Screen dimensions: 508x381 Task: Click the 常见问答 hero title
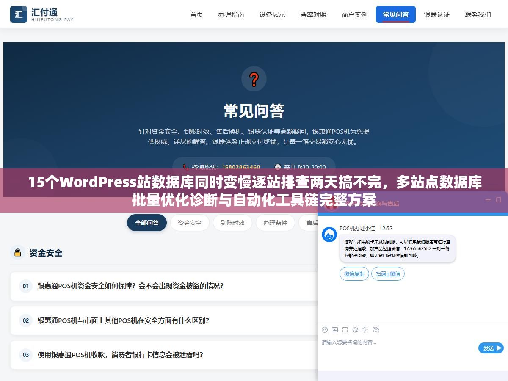pyautogui.click(x=254, y=111)
